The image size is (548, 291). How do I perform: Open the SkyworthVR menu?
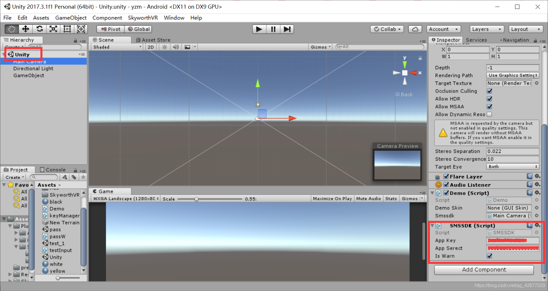143,18
